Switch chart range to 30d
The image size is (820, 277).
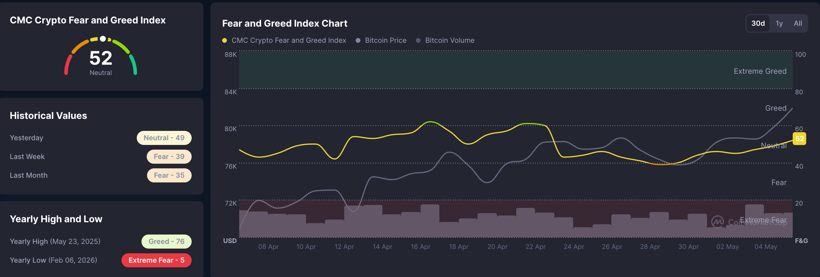(x=758, y=23)
